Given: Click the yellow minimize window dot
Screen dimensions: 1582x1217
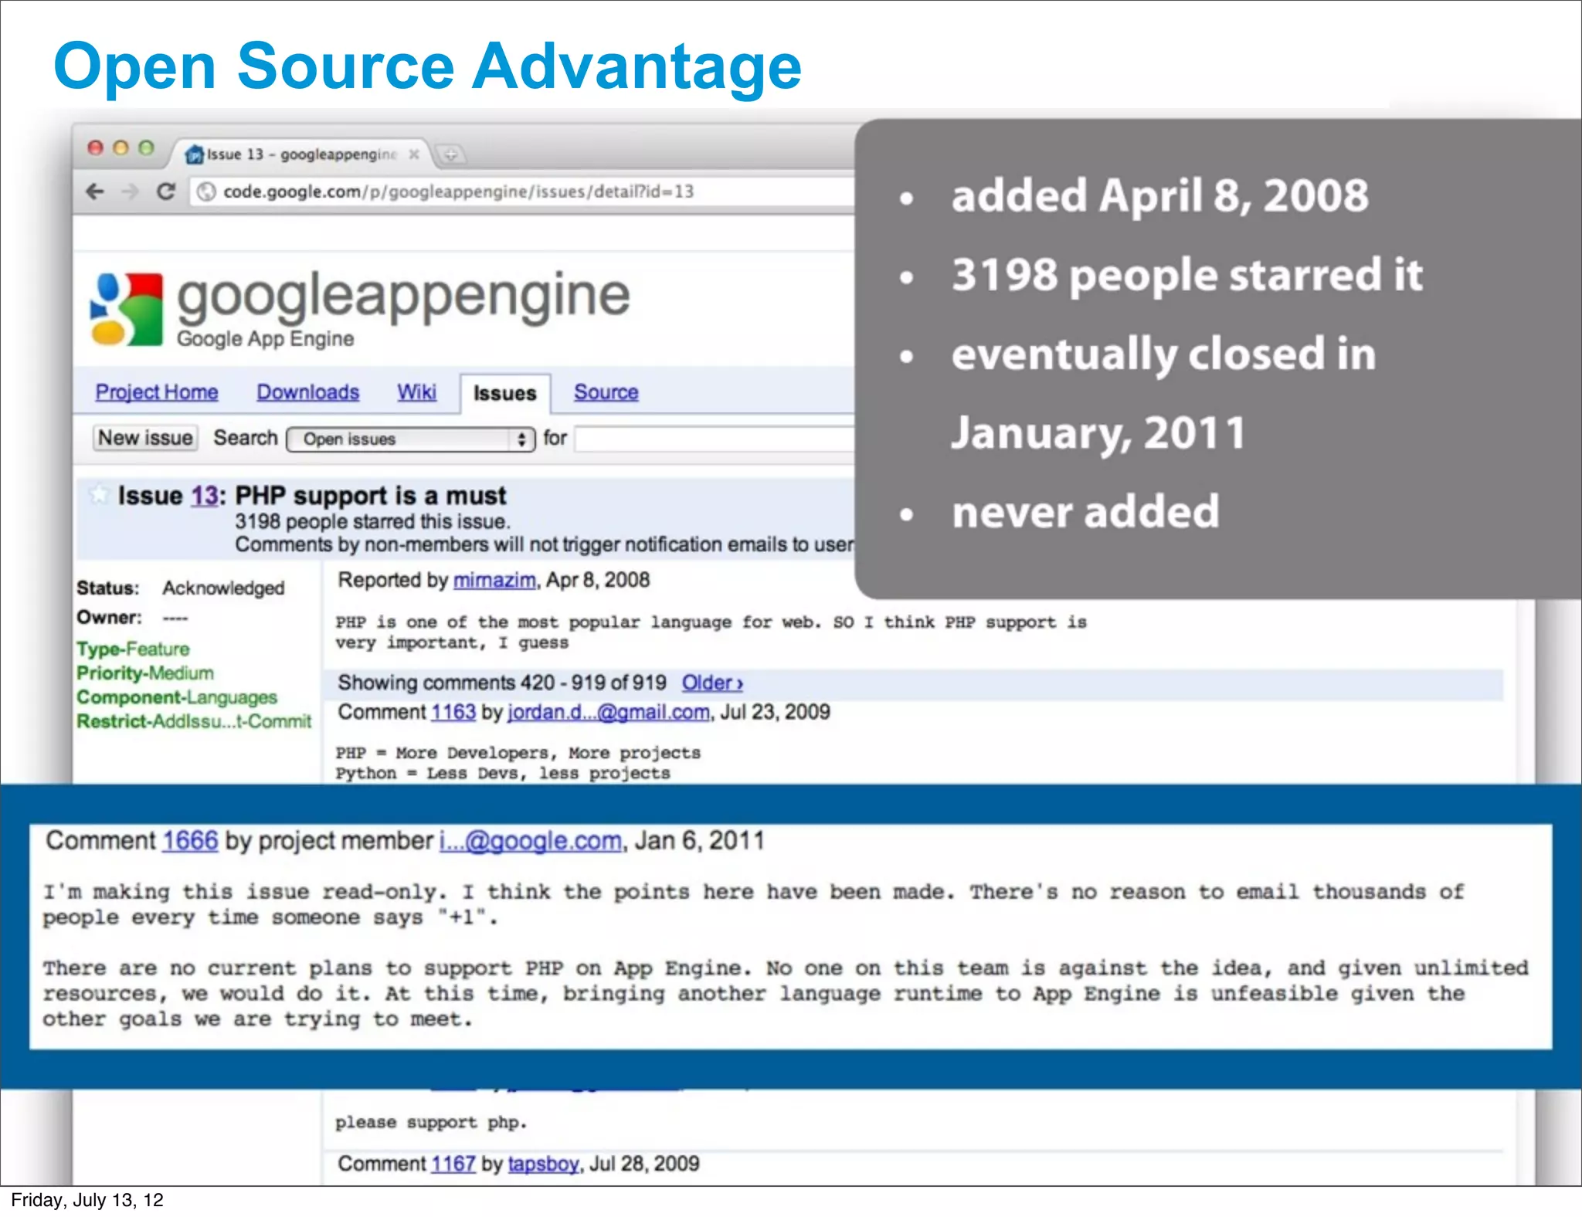Looking at the screenshot, I should coord(121,147).
